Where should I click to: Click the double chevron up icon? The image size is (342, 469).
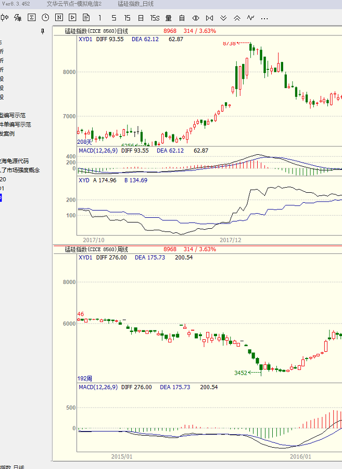pos(237,18)
